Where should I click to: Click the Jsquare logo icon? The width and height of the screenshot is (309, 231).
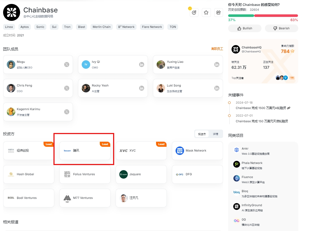pyautogui.click(x=124, y=174)
